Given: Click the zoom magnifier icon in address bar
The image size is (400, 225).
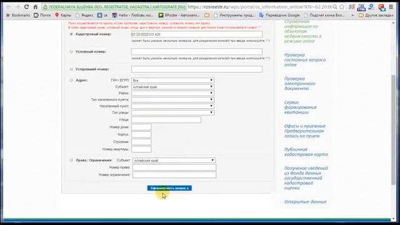Looking at the screenshot, I should (x=335, y=7).
